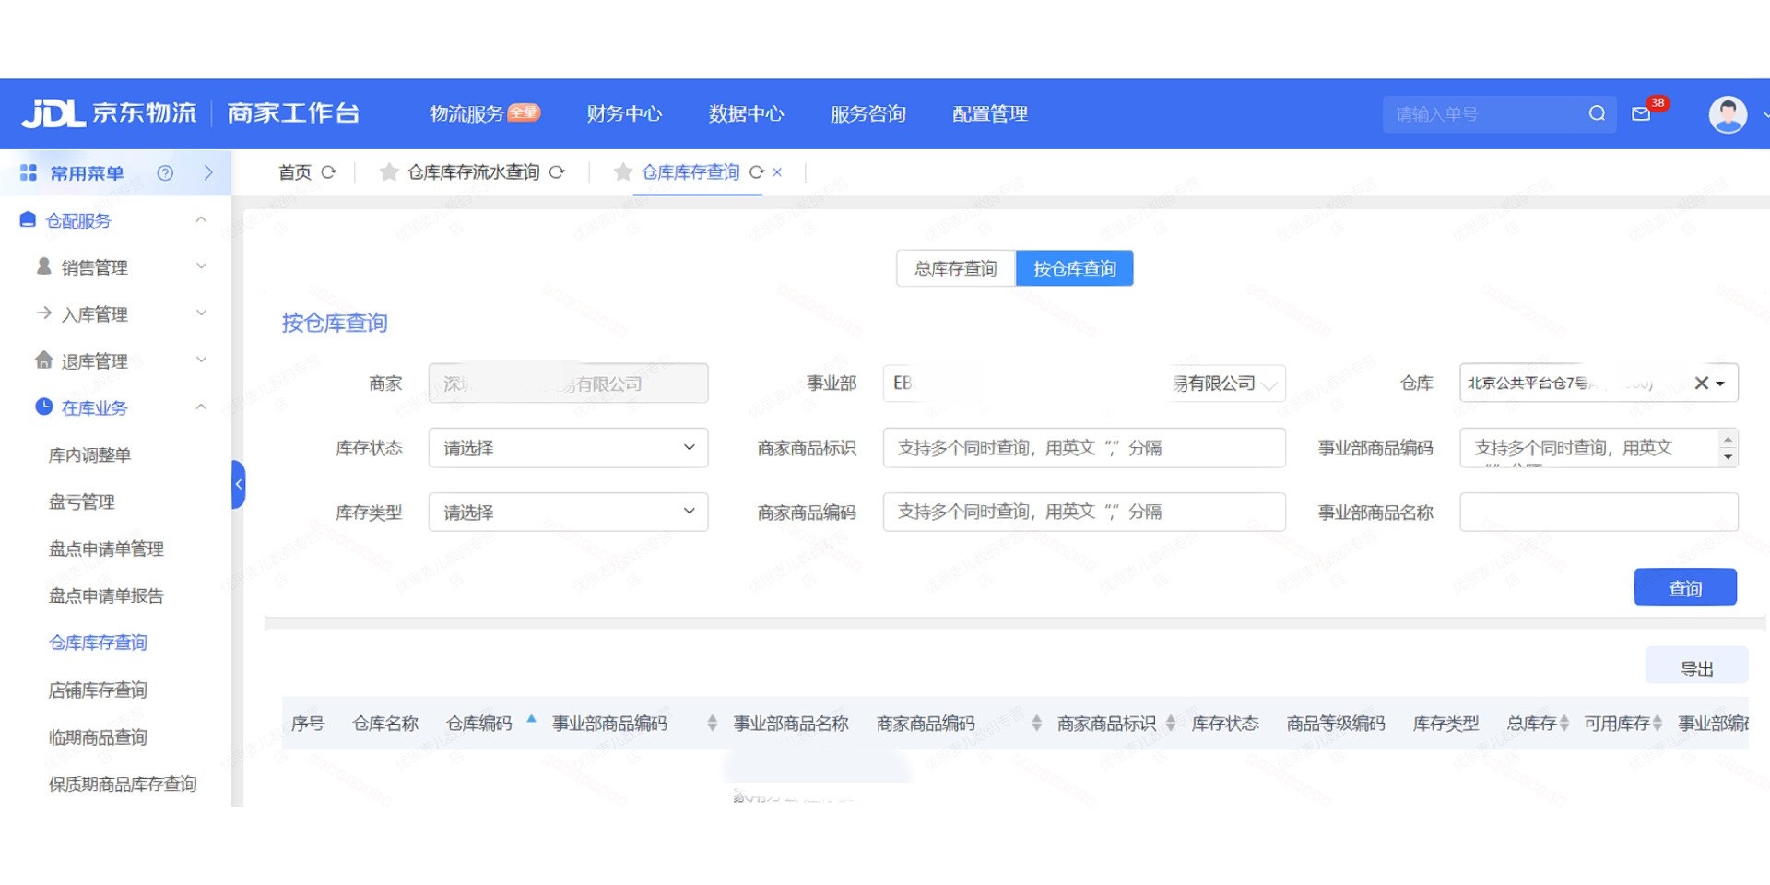The width and height of the screenshot is (1770, 885).
Task: Close the 仓库库存查询 tab
Action: click(777, 171)
